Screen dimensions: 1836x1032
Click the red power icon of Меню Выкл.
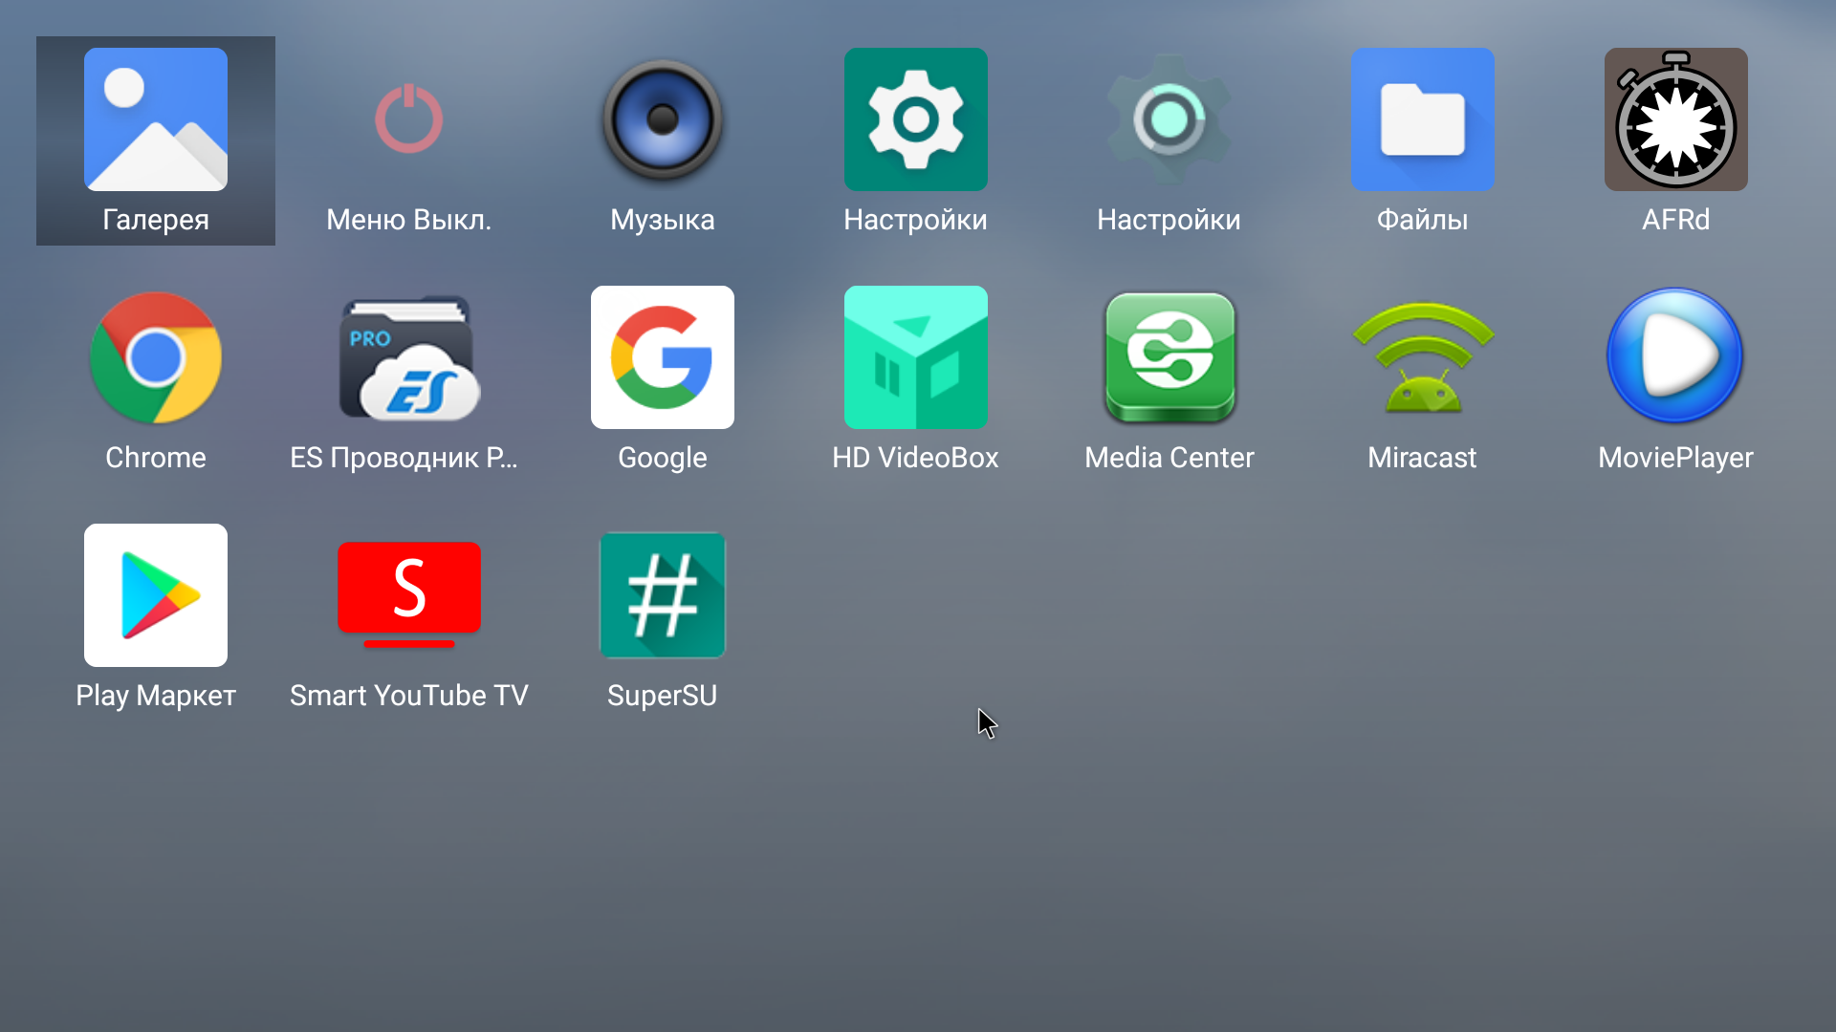point(409,119)
